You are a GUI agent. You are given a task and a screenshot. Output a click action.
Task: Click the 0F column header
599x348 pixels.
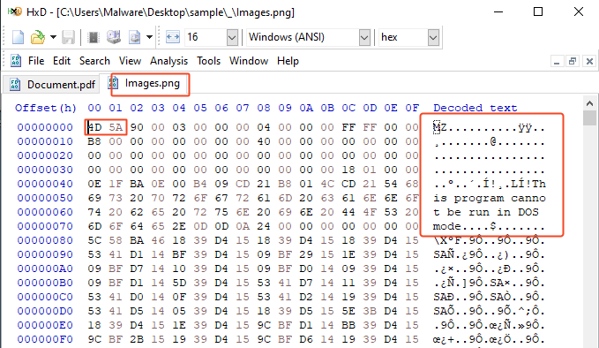click(x=412, y=108)
